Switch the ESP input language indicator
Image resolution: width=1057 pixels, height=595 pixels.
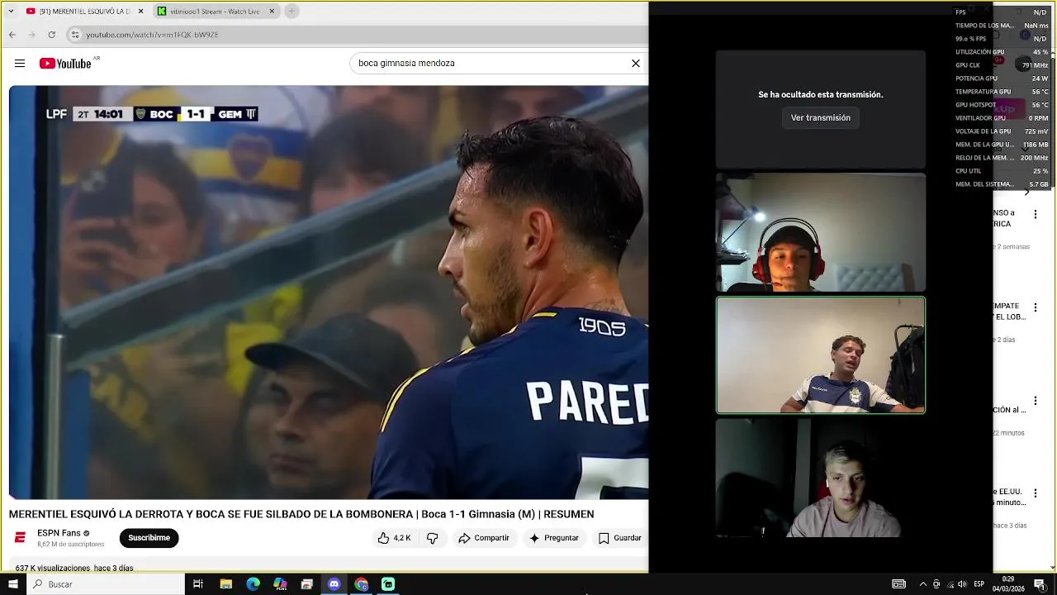[979, 584]
